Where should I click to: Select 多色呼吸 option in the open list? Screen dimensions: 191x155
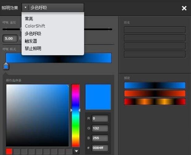[33, 34]
